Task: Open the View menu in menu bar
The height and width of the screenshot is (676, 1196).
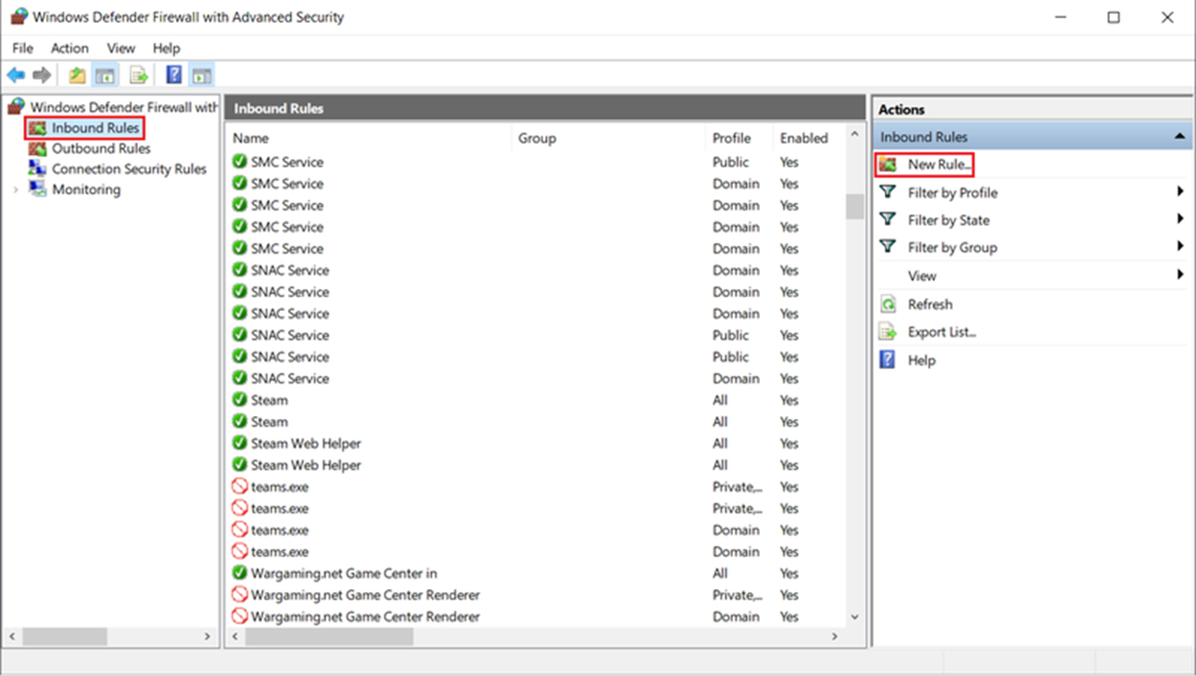Action: click(121, 48)
